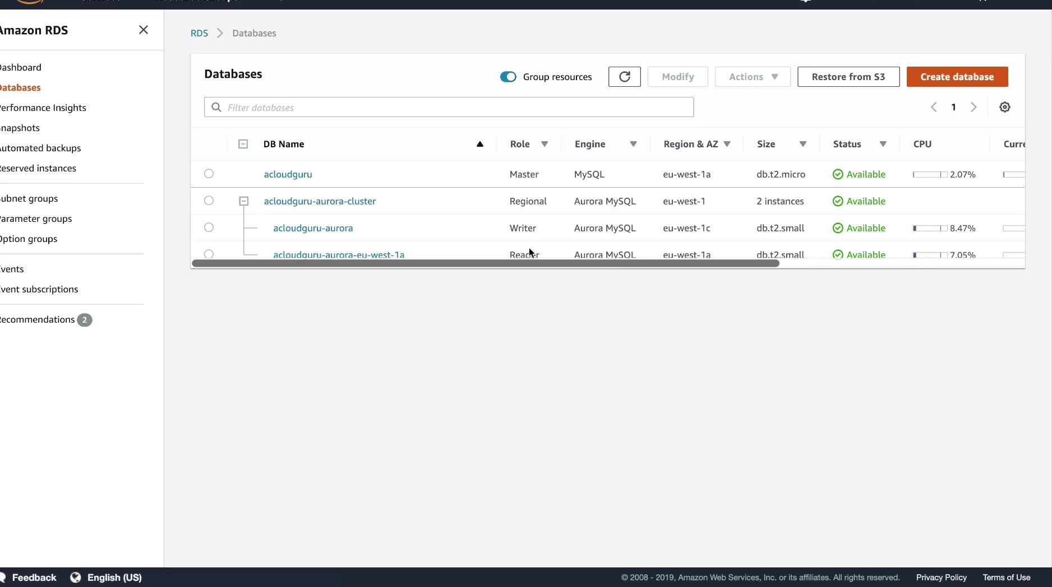Screen dimensions: 1052x587
Task: Open the acloudguru database link
Action: point(288,174)
